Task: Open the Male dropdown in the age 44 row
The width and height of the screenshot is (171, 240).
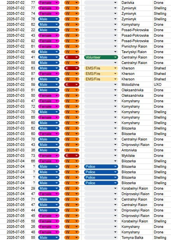Action: click(49, 210)
